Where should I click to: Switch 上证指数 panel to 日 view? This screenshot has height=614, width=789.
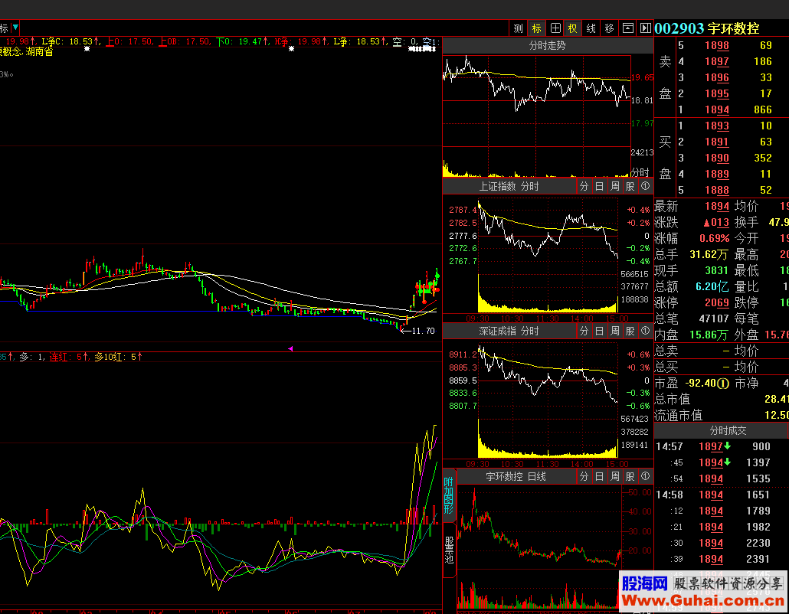pyautogui.click(x=599, y=187)
